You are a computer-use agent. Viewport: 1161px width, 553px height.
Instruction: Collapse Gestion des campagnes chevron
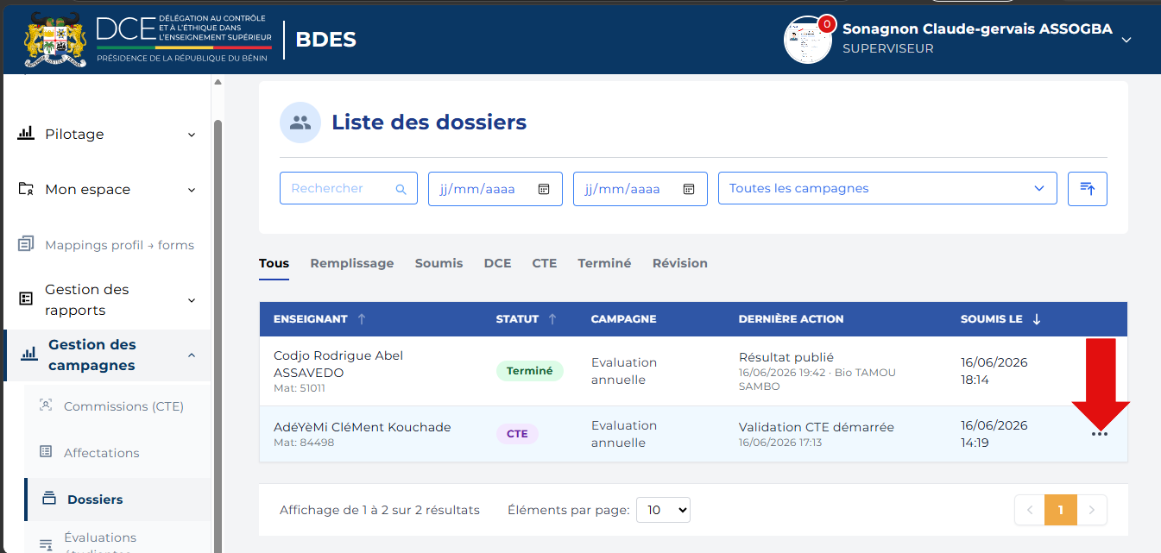(192, 355)
